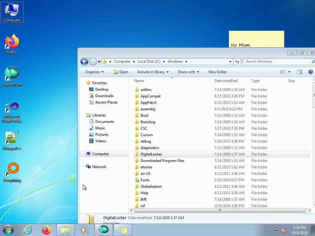The width and height of the screenshot is (315, 236).
Task: Click the No Mom sticky note
Action: [x=256, y=39]
